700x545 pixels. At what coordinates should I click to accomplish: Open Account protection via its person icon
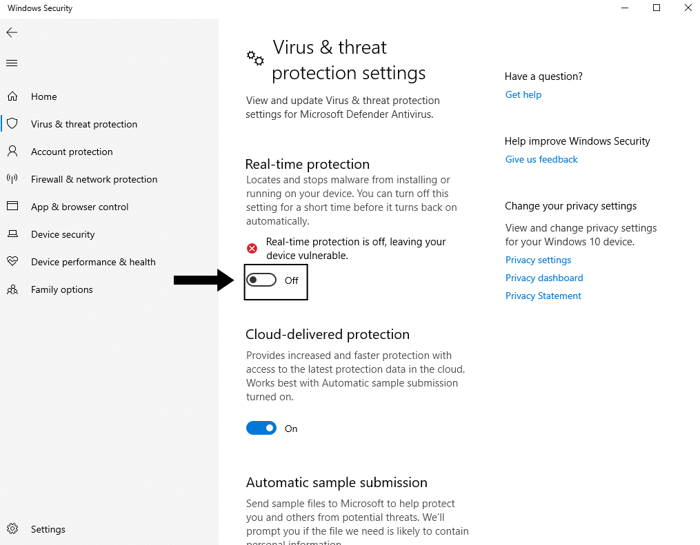pos(13,152)
